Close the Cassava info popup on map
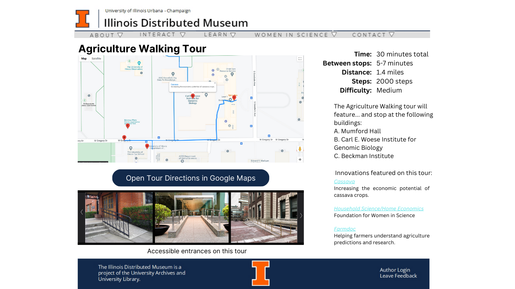This screenshot has width=515, height=289. tap(215, 83)
